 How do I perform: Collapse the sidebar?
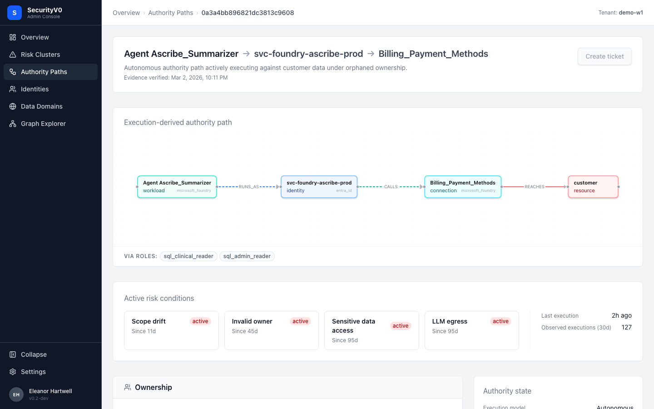(50, 354)
